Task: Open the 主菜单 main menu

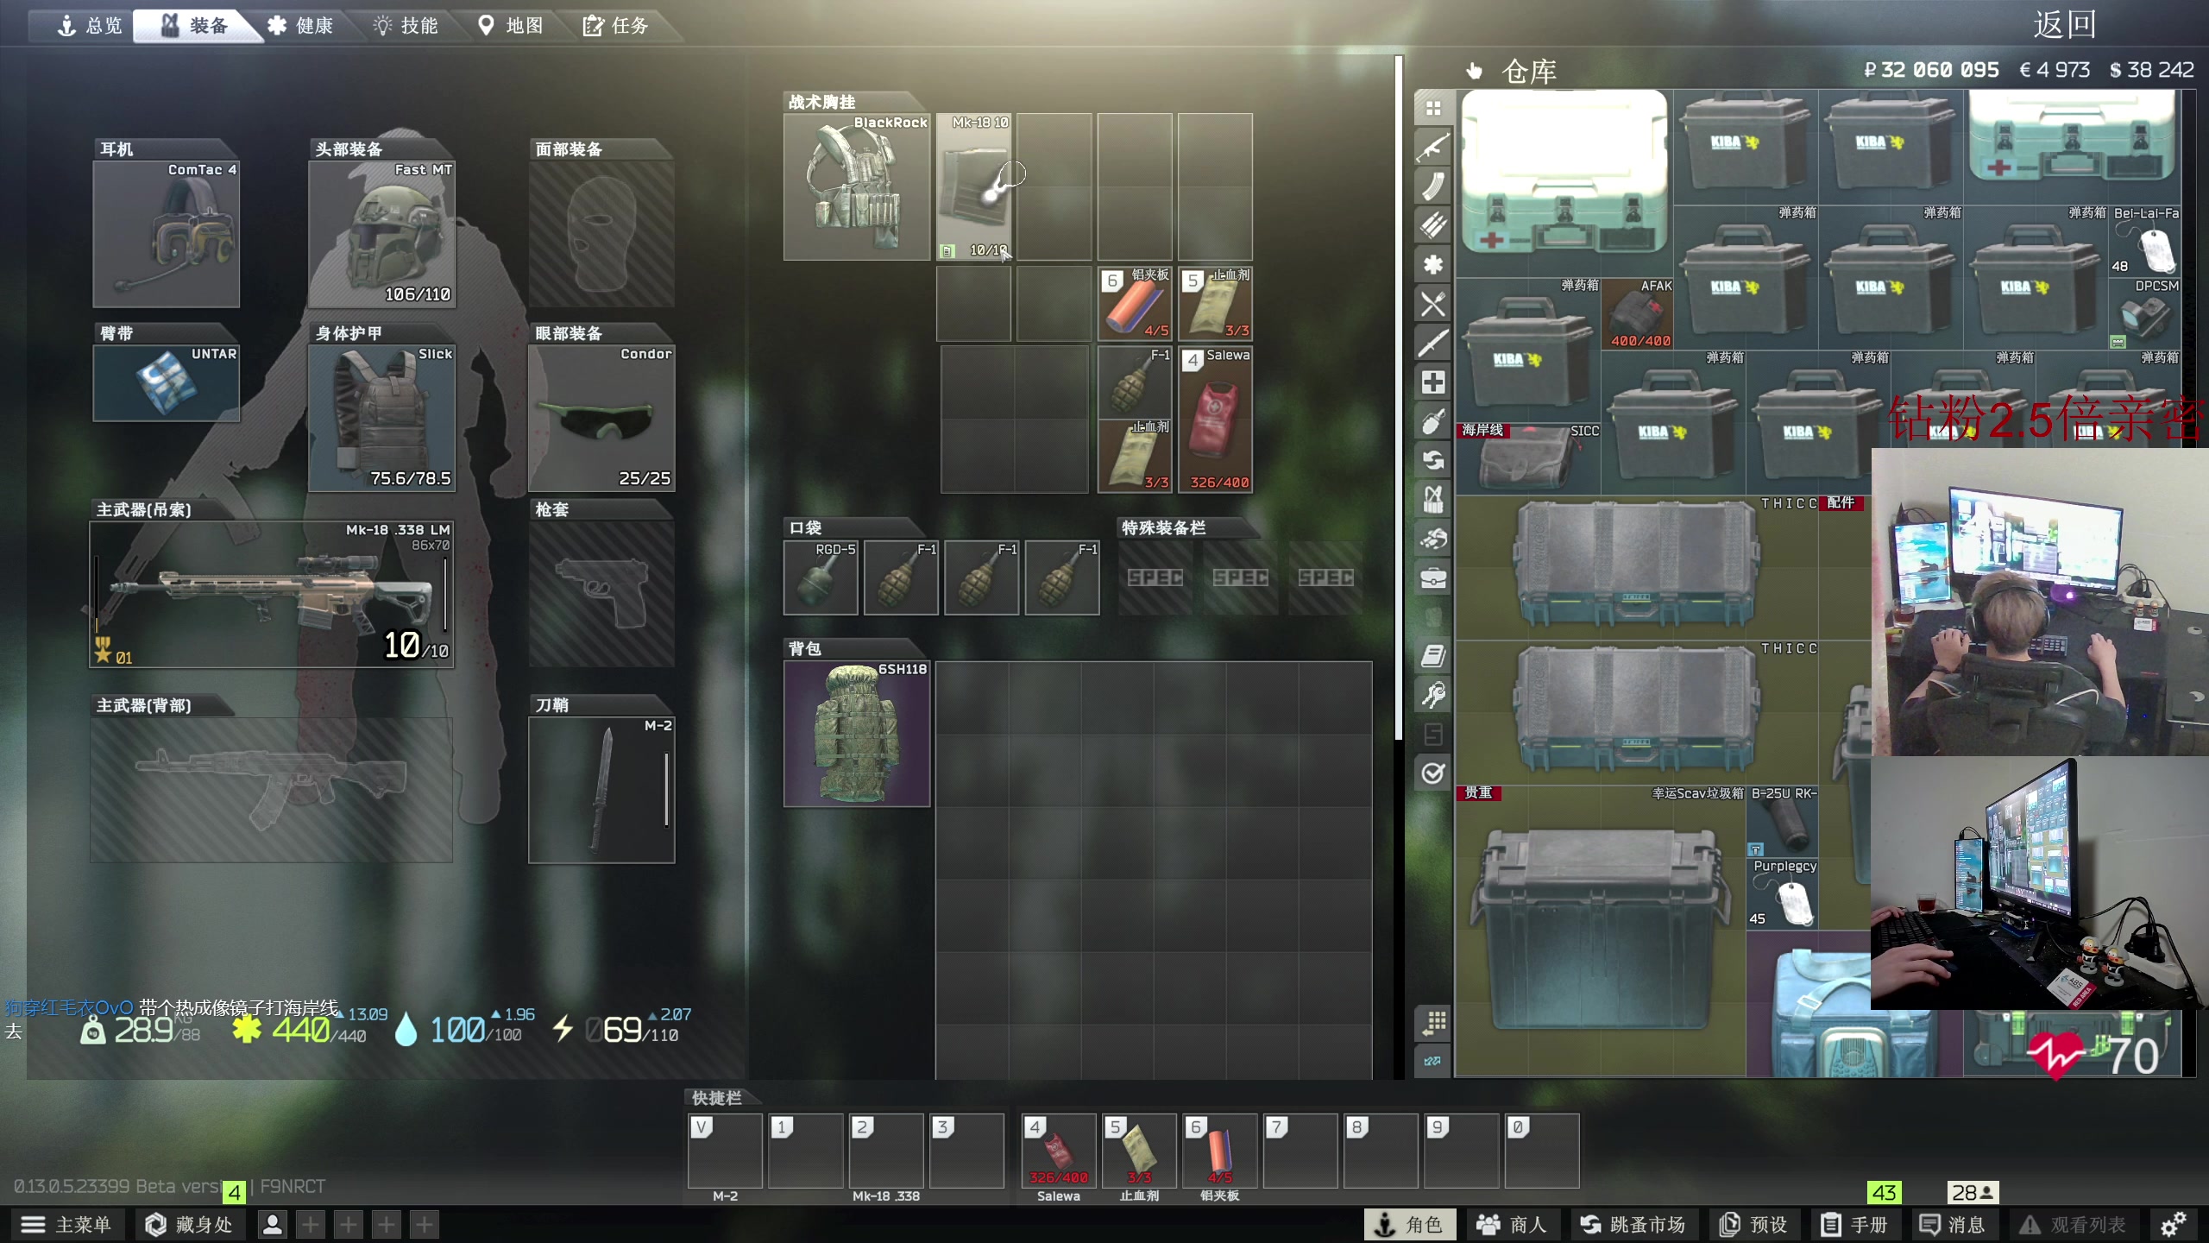Action: [66, 1224]
